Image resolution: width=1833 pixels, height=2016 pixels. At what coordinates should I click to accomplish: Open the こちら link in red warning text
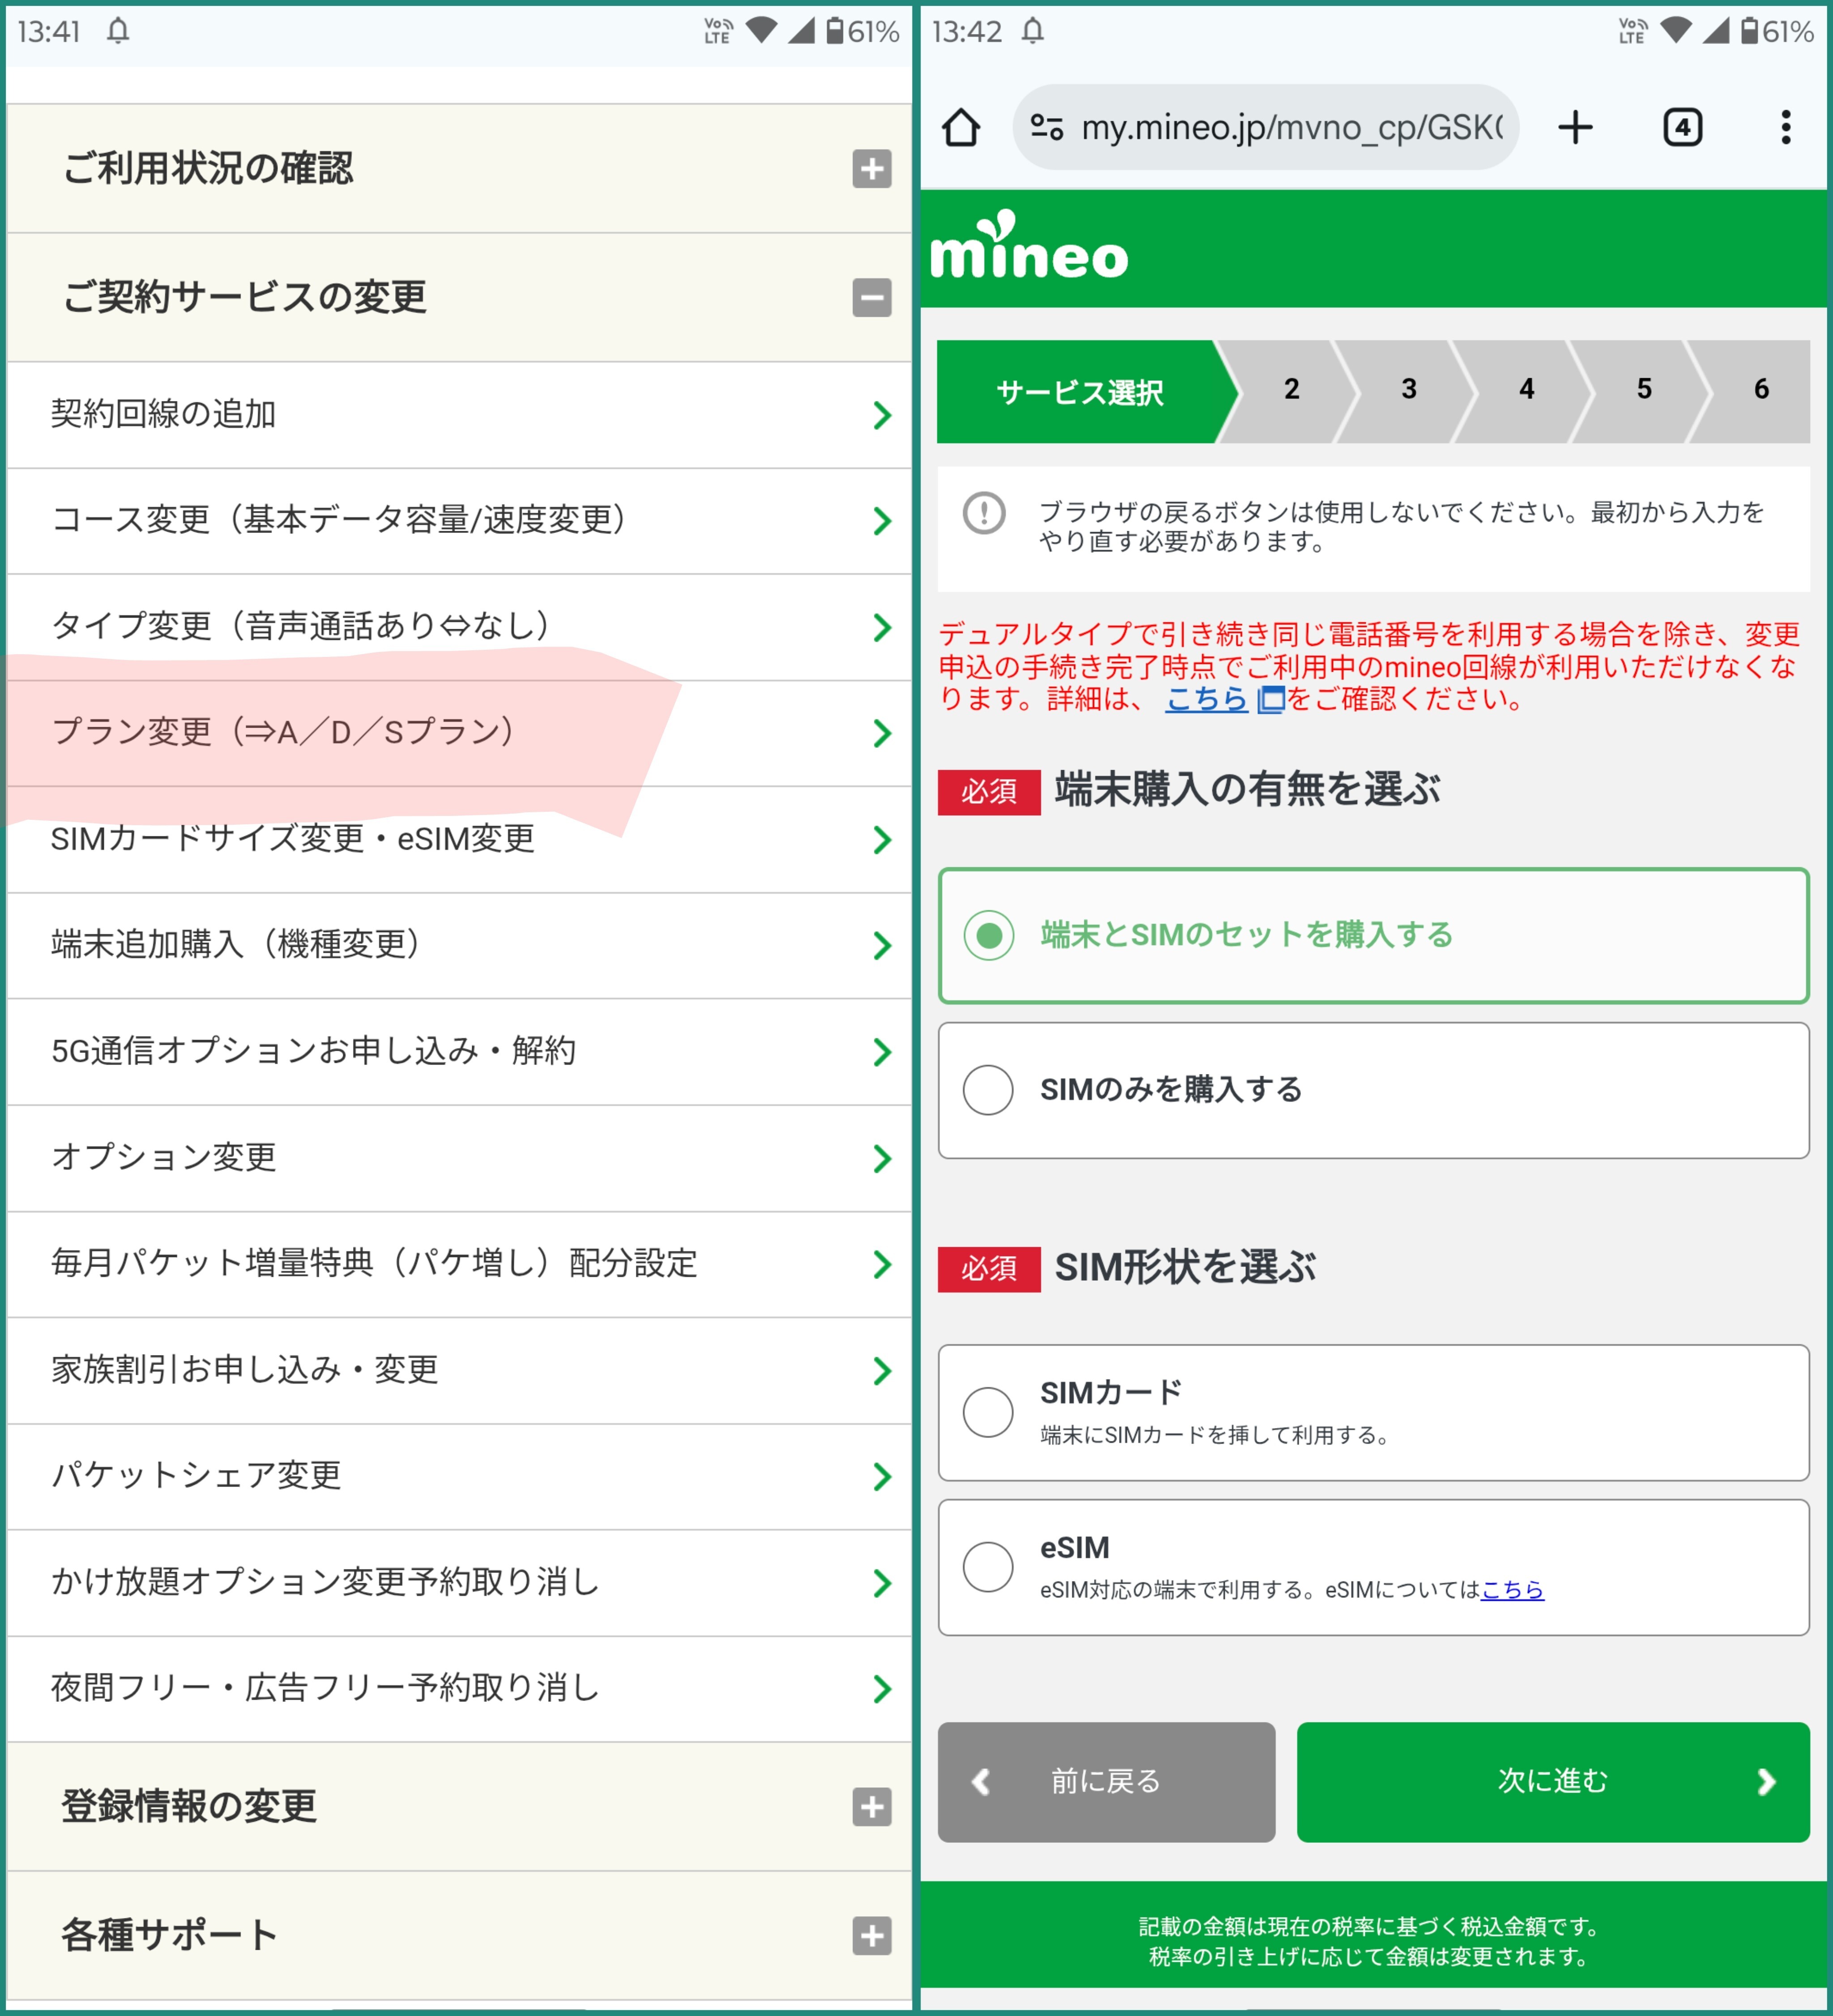pyautogui.click(x=1206, y=698)
